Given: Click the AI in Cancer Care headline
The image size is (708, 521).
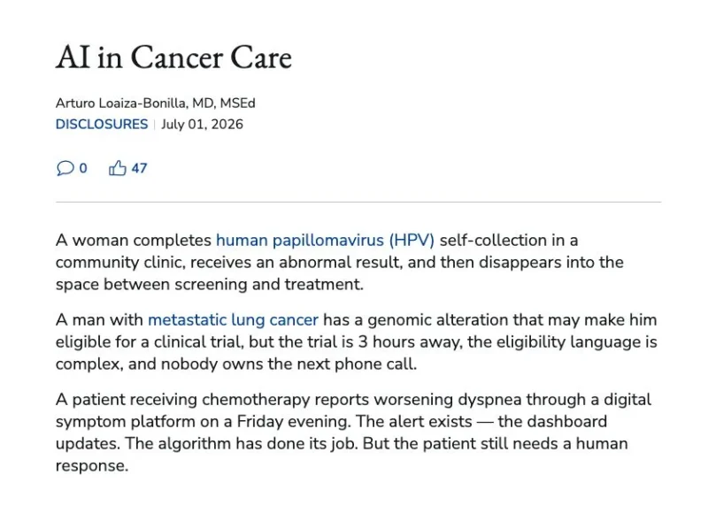Looking at the screenshot, I should (x=173, y=57).
